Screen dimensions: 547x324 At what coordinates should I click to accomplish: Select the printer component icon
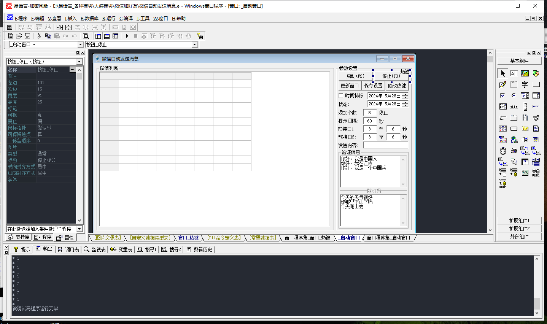point(514,151)
